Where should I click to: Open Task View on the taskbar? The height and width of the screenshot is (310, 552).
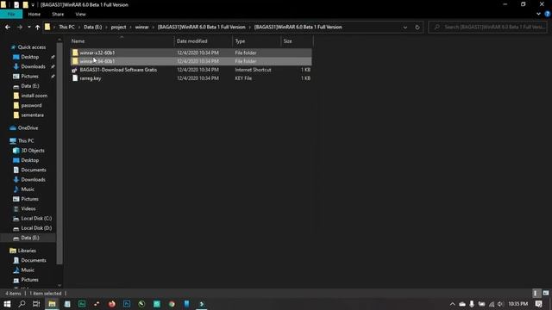[x=36, y=304]
